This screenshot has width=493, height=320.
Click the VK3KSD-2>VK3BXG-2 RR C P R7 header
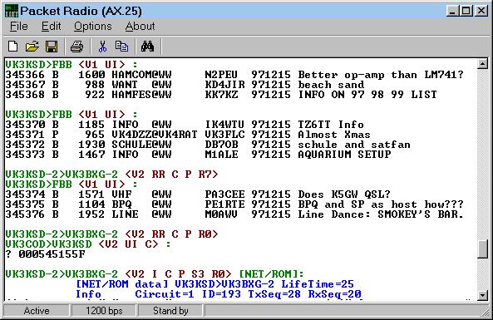[x=111, y=175]
